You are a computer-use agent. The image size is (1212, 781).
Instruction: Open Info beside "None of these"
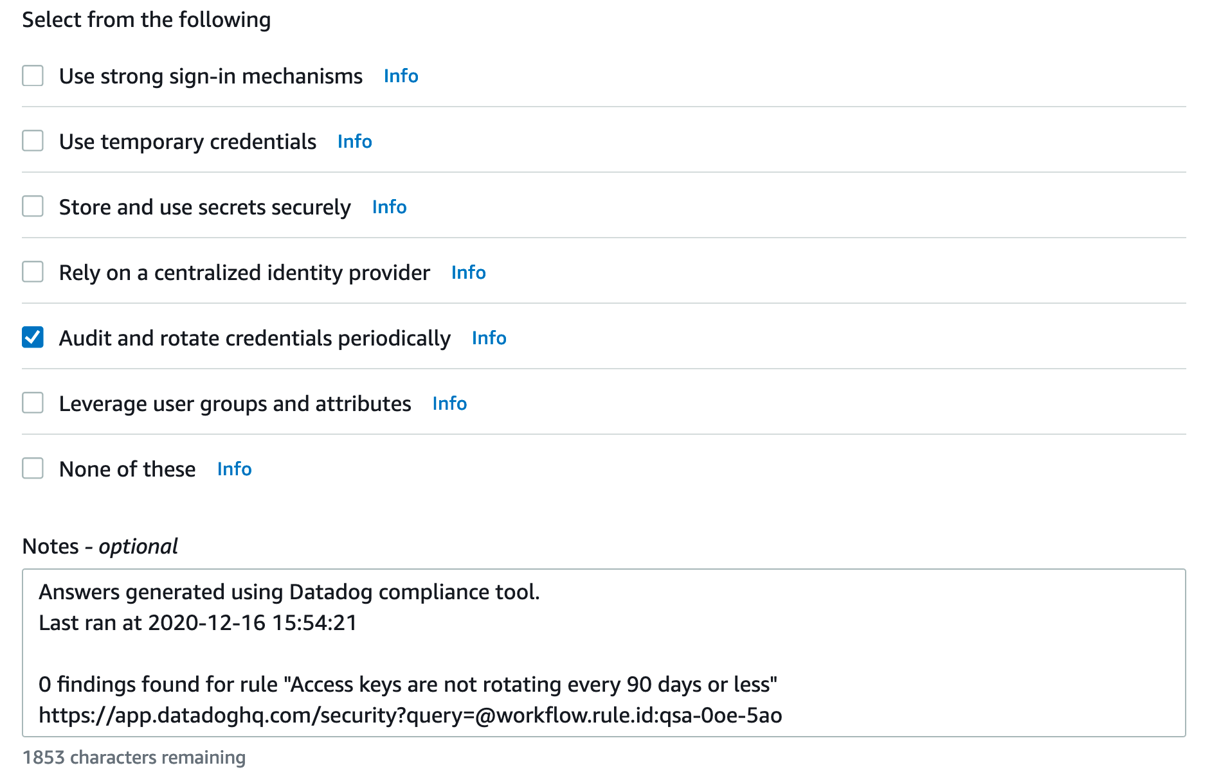(233, 469)
